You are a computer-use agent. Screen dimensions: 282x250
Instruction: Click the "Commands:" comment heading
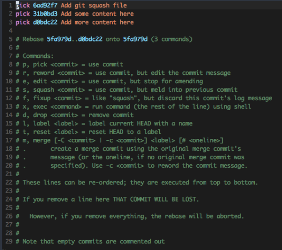40,56
